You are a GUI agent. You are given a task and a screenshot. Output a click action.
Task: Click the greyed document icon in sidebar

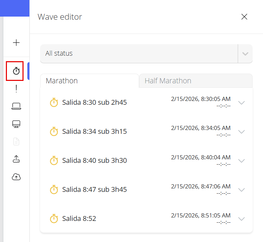click(x=16, y=142)
